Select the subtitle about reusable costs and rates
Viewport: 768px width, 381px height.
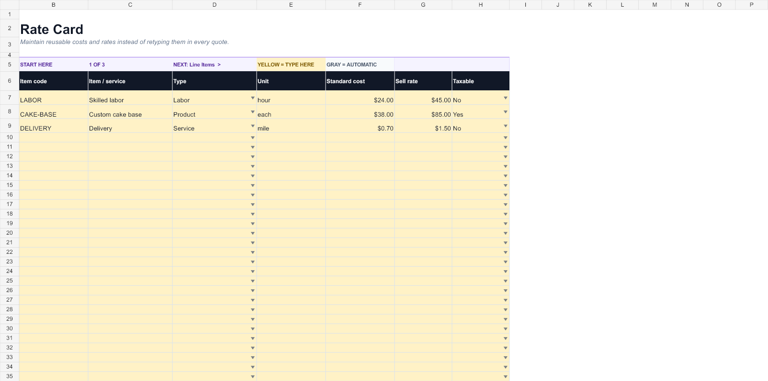(124, 42)
